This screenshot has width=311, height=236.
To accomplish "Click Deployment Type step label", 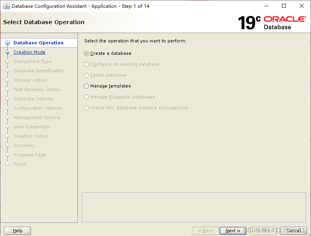I will (32, 61).
